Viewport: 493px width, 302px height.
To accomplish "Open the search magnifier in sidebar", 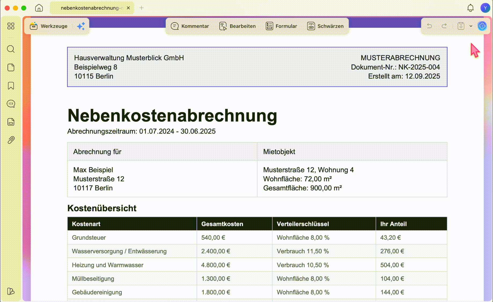I will tap(11, 49).
